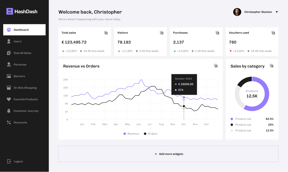This screenshot has width=288, height=172.
Task: Click Logout at the sidebar bottom
Action: [18, 161]
